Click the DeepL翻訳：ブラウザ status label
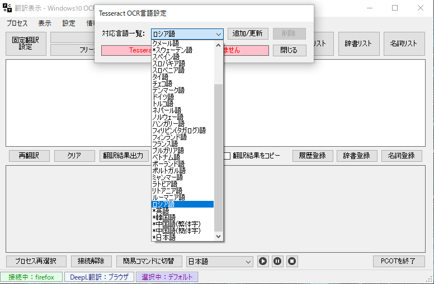Image resolution: width=434 pixels, height=284 pixels. 99,277
